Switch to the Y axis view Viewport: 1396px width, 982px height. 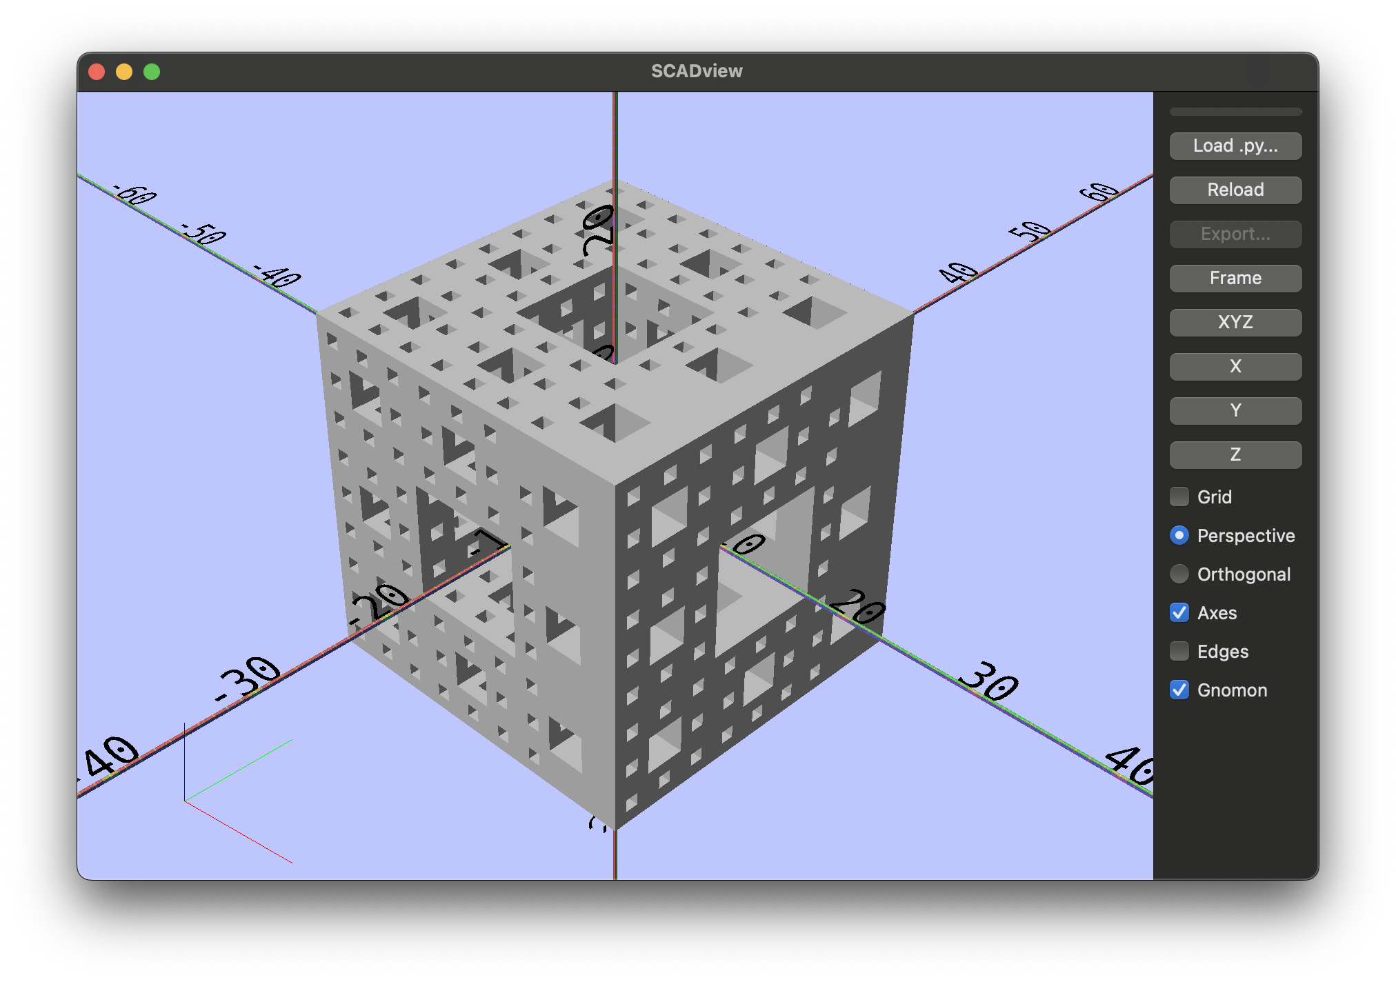1235,410
